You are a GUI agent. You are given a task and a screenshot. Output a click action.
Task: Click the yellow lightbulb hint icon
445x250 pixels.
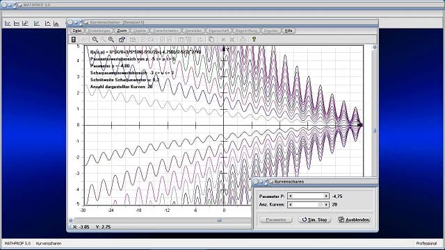pyautogui.click(x=254, y=40)
